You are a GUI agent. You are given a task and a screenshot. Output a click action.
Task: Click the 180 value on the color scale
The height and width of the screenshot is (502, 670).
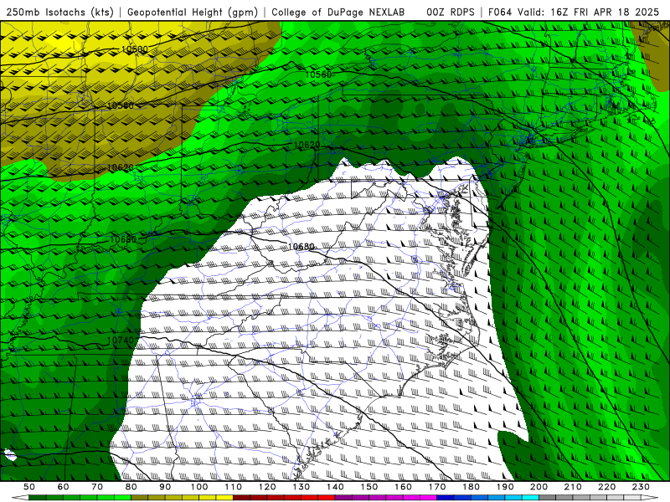[471, 487]
